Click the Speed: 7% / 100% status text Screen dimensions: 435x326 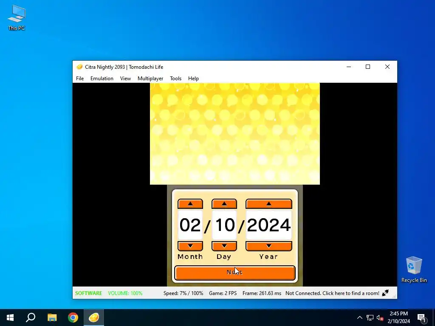183,293
